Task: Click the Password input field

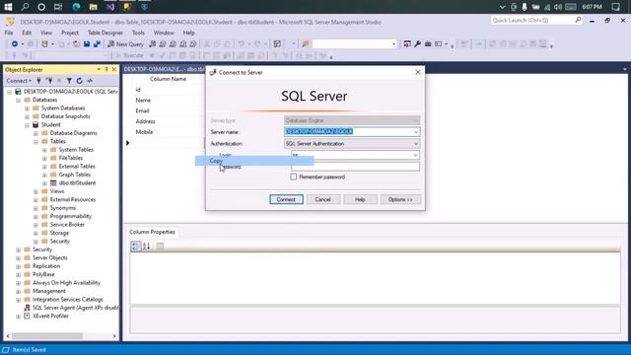Action: pyautogui.click(x=355, y=167)
